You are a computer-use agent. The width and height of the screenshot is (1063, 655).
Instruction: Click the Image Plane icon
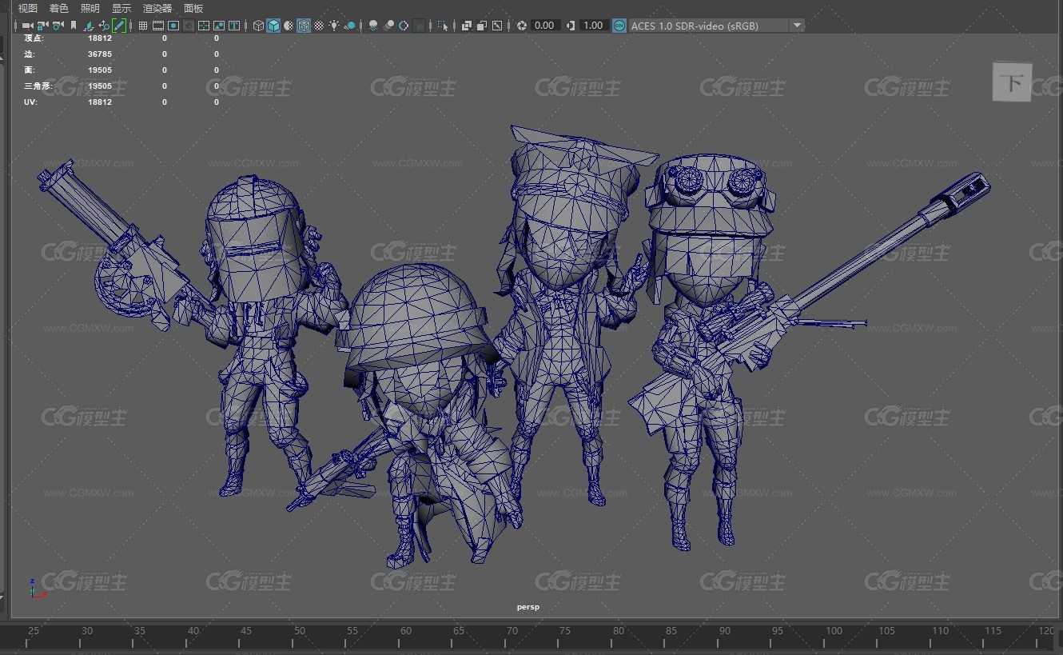coord(88,26)
